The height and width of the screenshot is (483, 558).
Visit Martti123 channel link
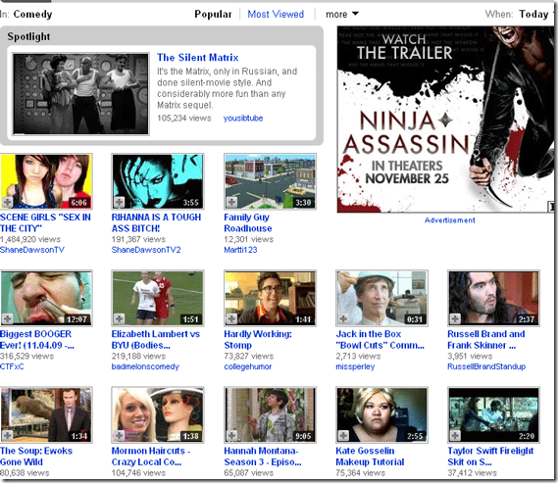pos(240,250)
